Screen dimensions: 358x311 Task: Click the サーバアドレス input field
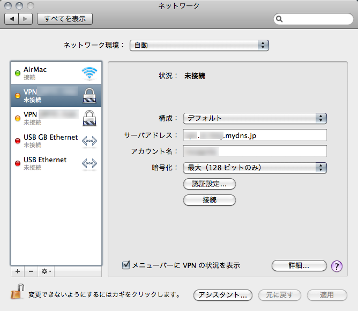pos(255,135)
